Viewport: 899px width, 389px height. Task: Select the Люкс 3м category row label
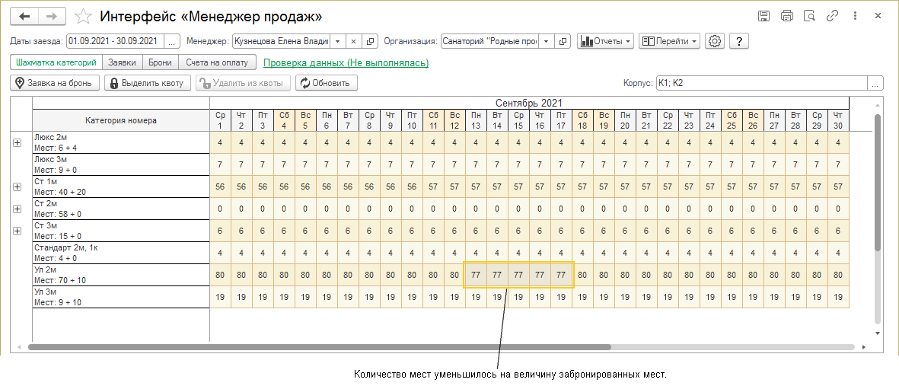[121, 164]
